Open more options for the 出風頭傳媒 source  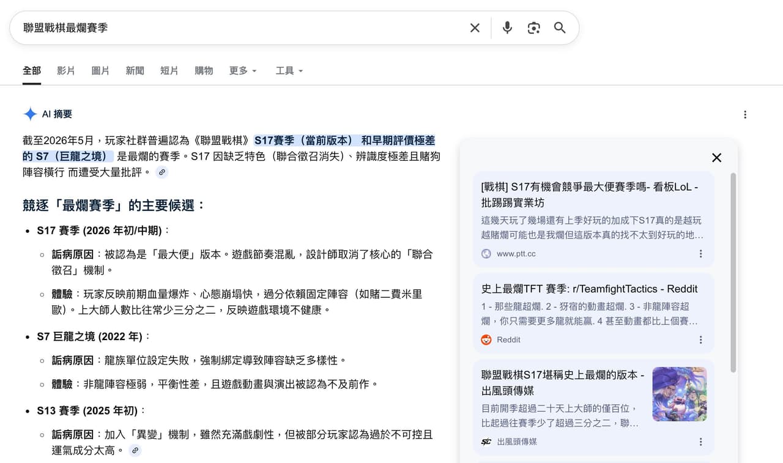pos(701,442)
